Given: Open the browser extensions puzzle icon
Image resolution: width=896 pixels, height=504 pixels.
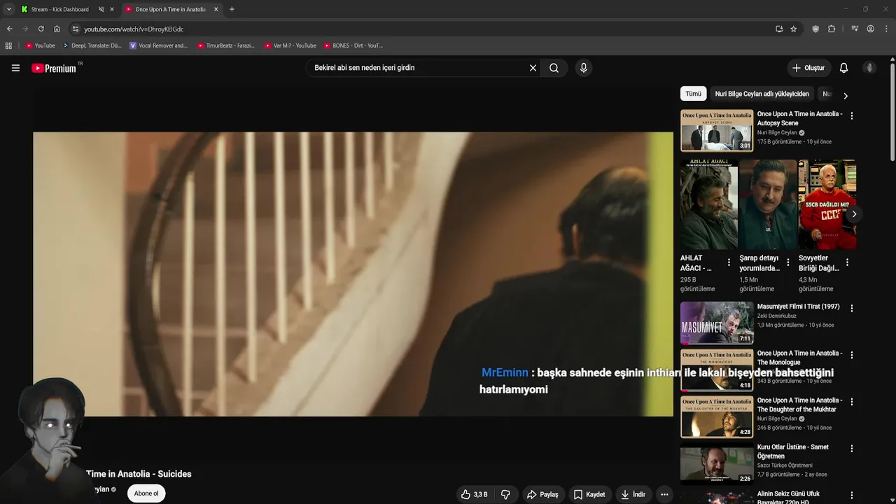Looking at the screenshot, I should click(832, 29).
